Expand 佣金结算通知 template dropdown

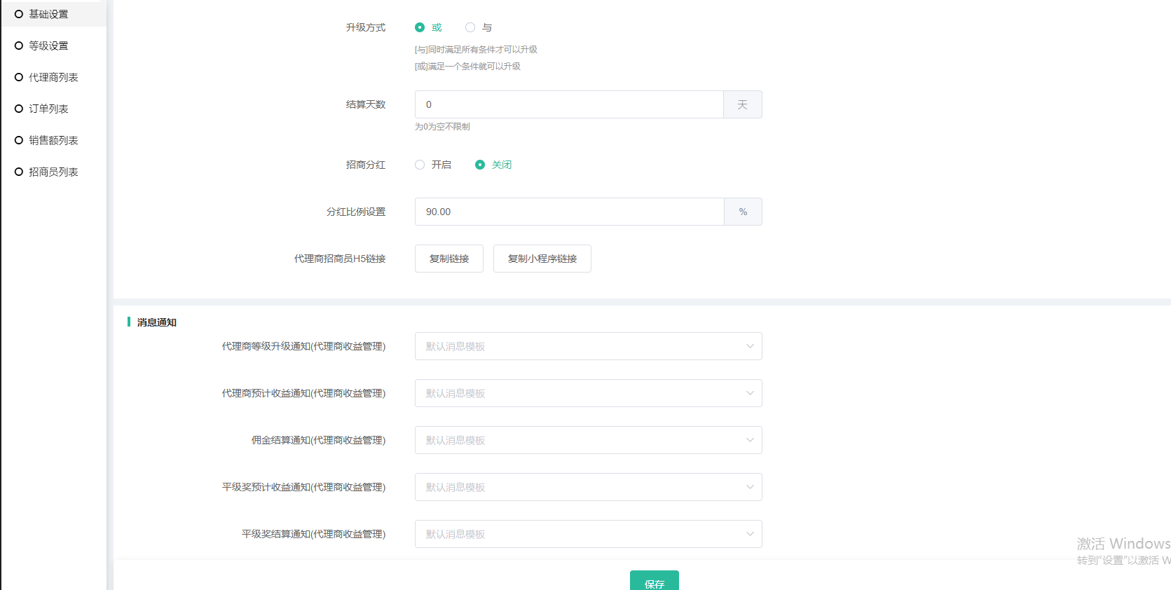click(x=588, y=440)
